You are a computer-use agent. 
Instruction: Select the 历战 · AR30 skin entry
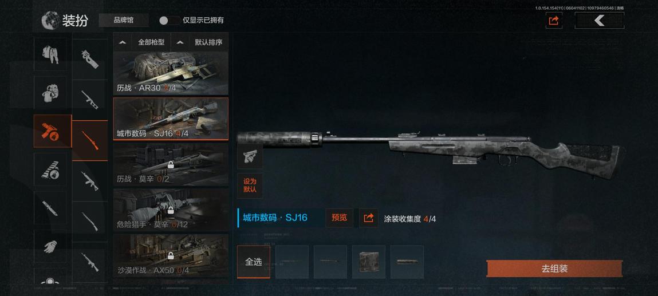coord(171,73)
